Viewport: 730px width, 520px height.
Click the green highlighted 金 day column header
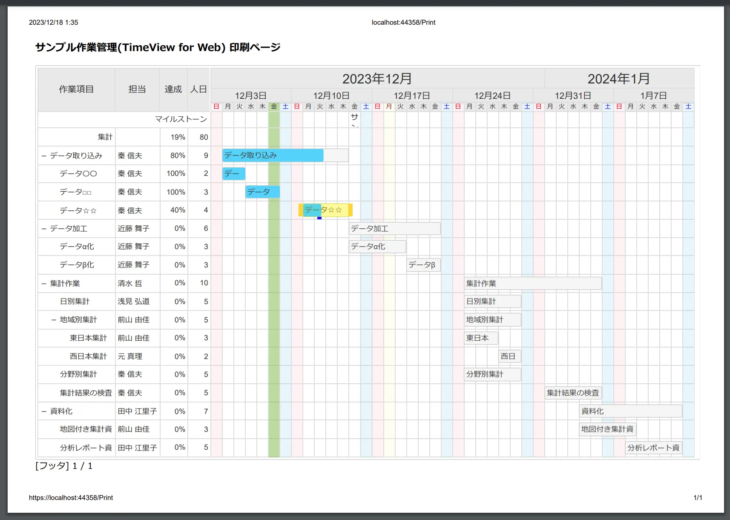coord(274,106)
